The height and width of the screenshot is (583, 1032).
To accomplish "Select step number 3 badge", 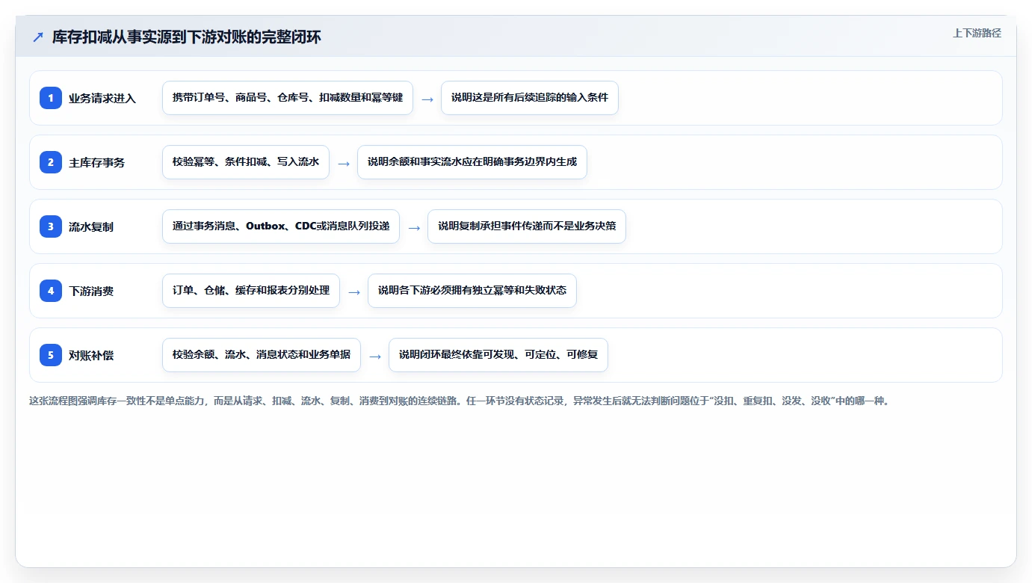I will coord(51,226).
